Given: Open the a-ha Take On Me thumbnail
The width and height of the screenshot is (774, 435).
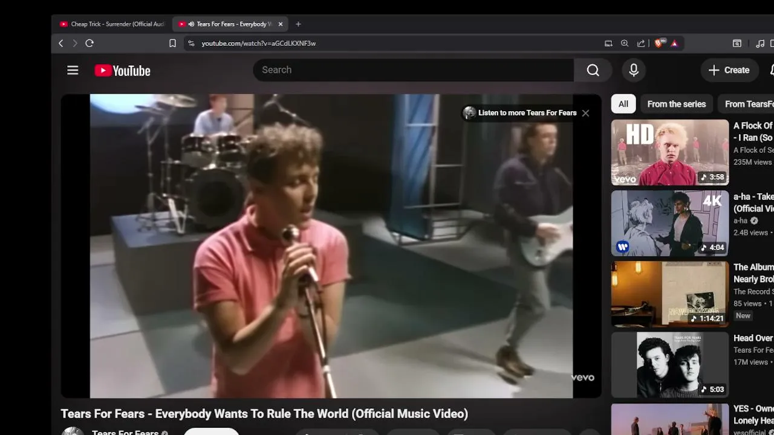Looking at the screenshot, I should (670, 224).
